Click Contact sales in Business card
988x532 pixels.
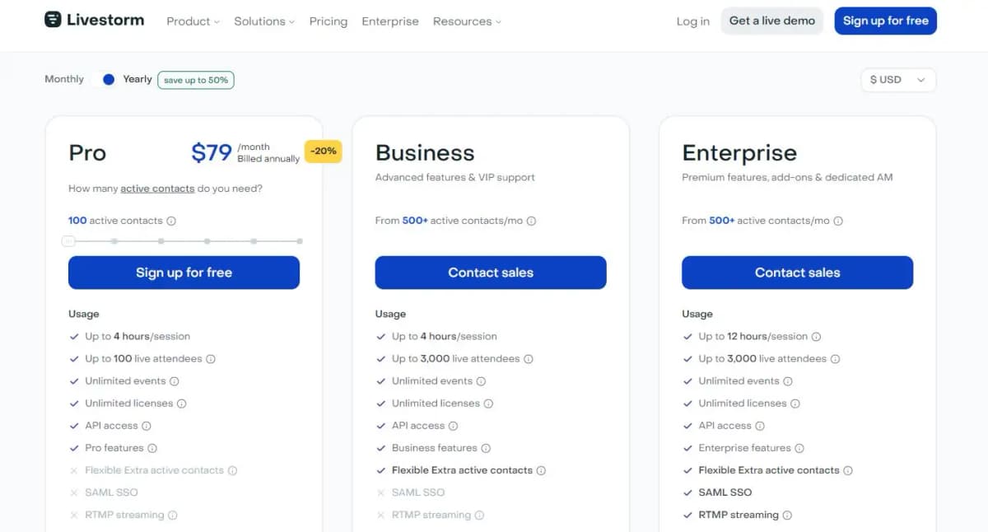[491, 273]
